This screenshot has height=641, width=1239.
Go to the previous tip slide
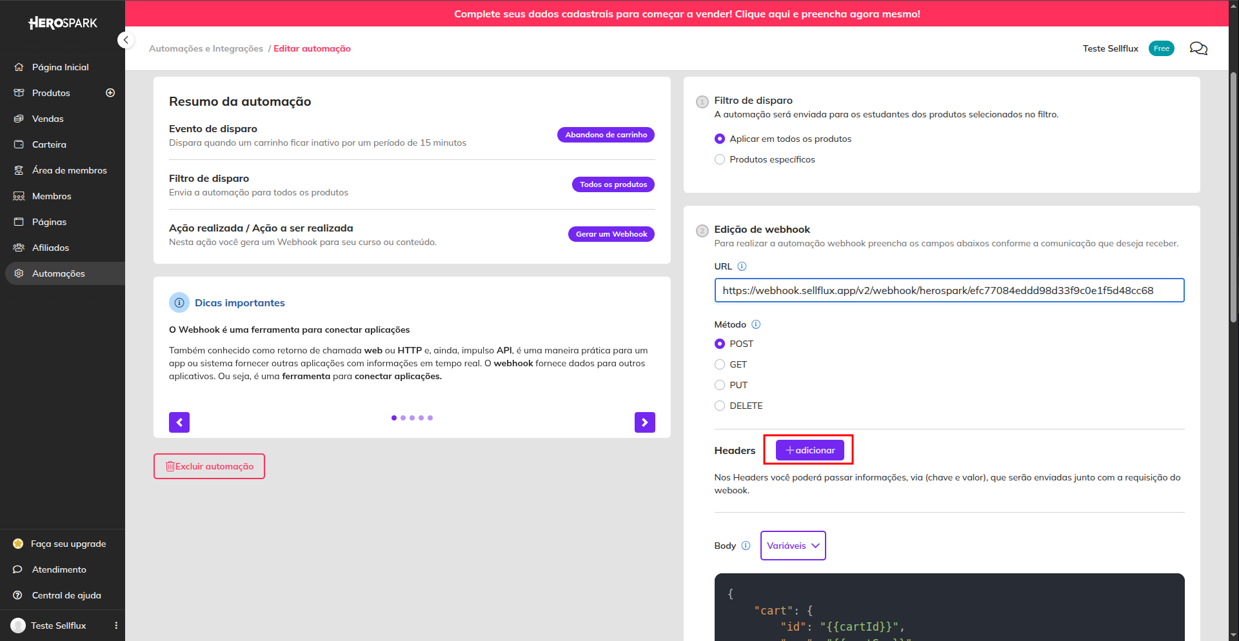coord(179,422)
